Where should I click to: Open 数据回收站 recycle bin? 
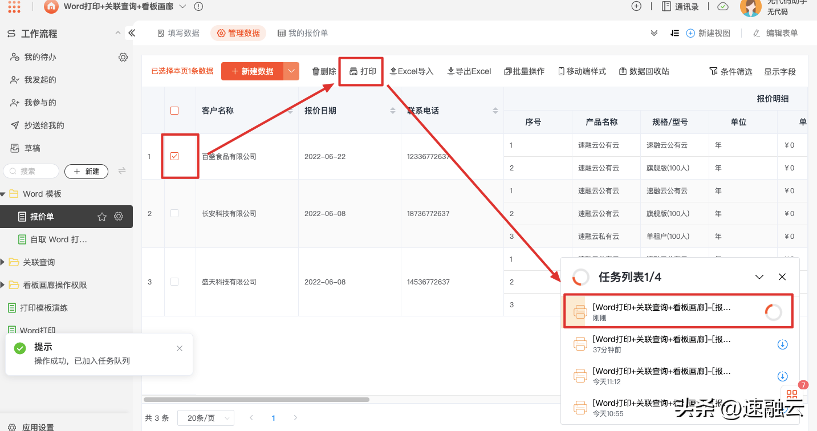coord(644,71)
